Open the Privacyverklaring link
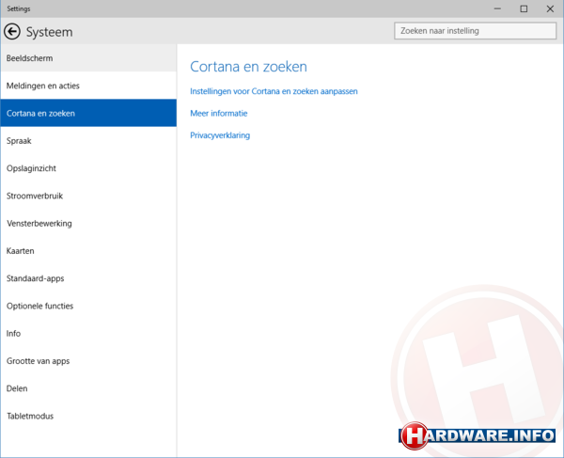The image size is (564, 458). coord(220,135)
